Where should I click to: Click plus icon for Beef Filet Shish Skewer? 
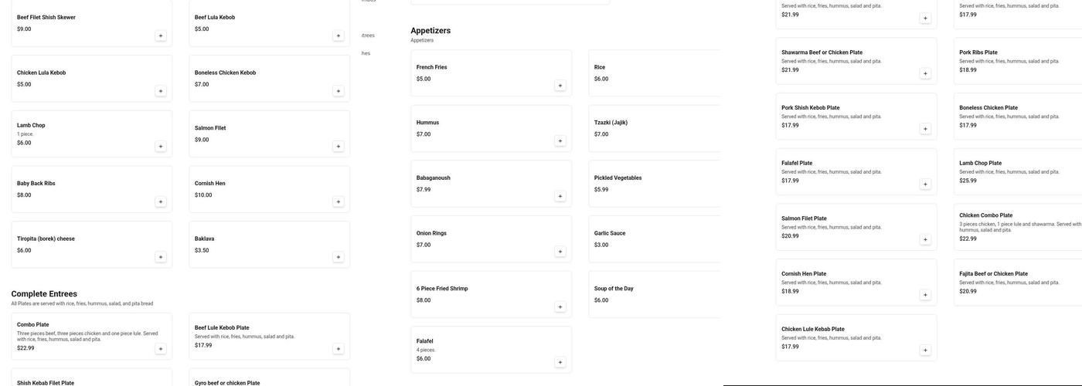161,36
